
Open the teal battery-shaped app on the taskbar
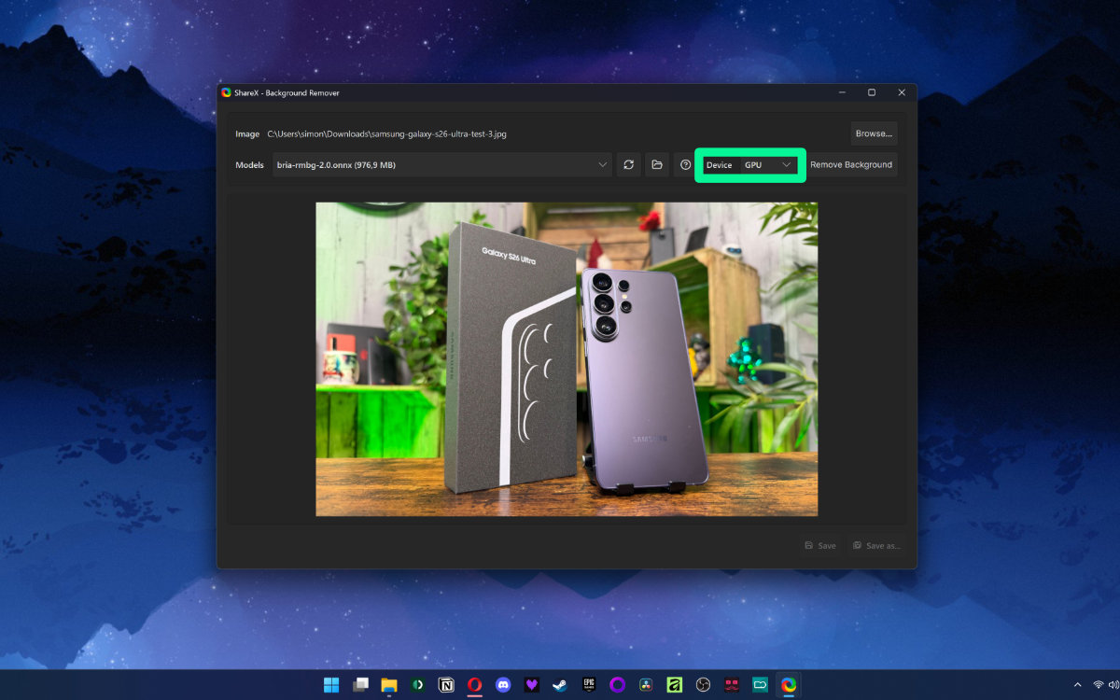pos(760,685)
